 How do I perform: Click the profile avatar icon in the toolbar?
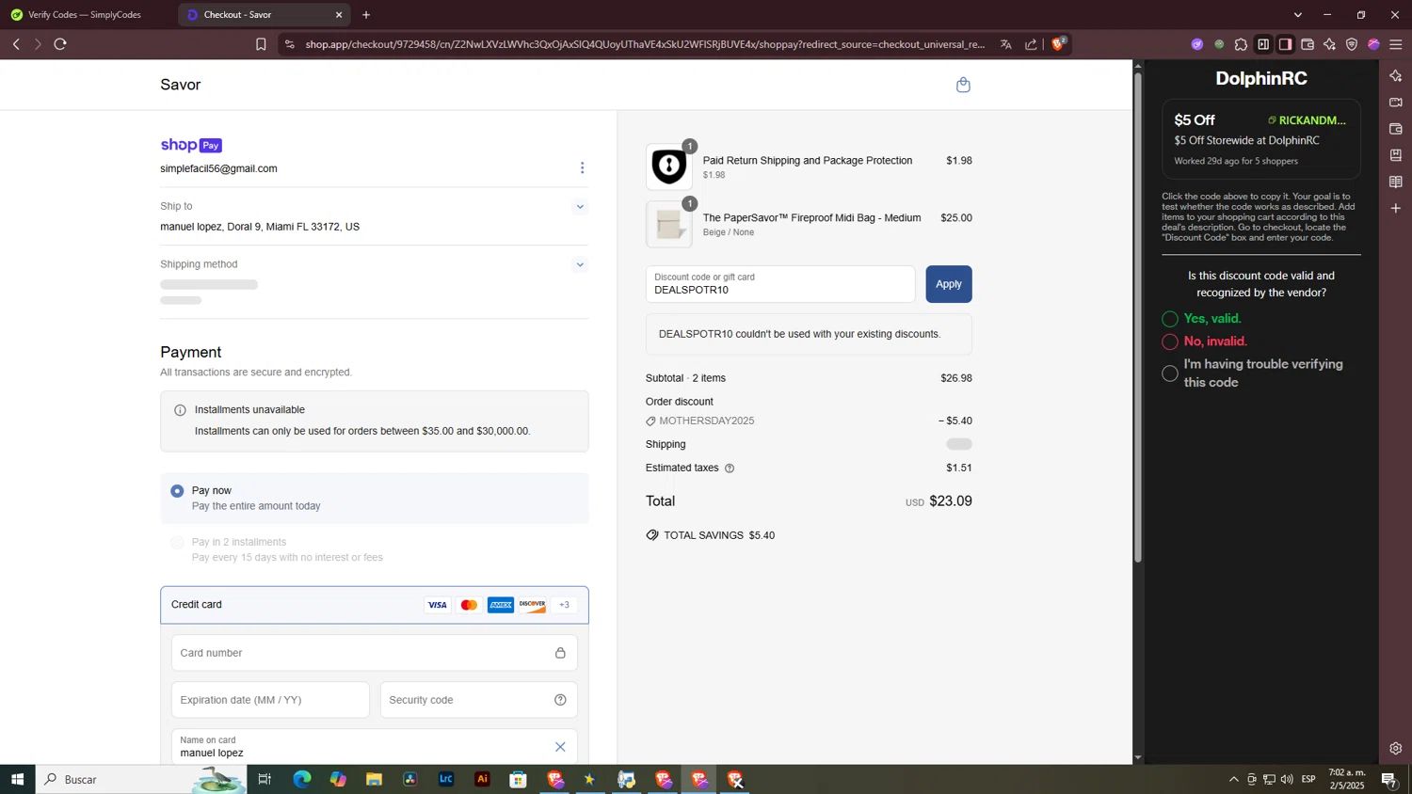point(1373,44)
